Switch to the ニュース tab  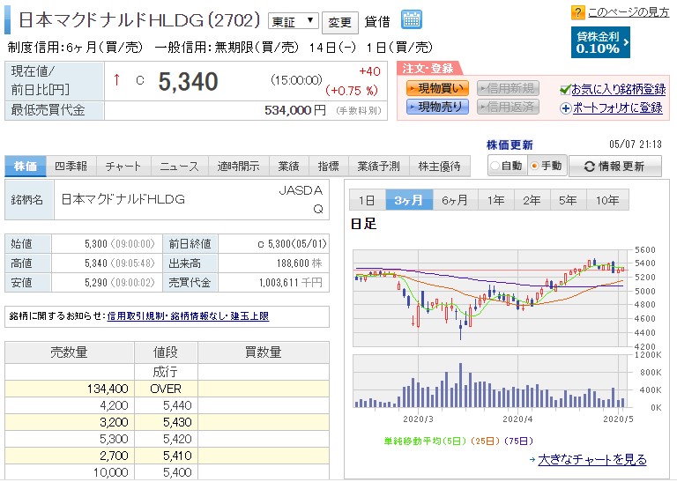(x=180, y=167)
